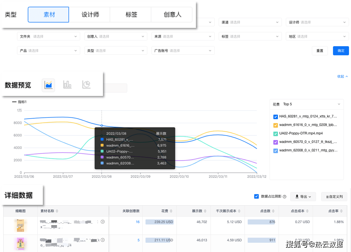Click the 指标1 legend entry
Viewport: 351px width, 252px height.
coord(19,102)
